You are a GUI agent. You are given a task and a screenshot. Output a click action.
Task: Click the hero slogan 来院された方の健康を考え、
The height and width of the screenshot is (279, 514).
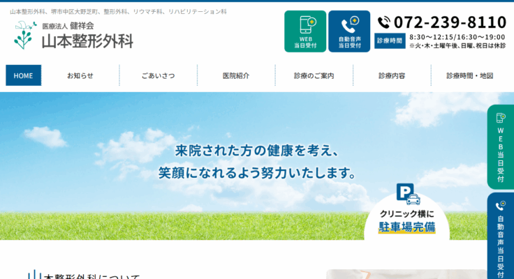coord(257,151)
